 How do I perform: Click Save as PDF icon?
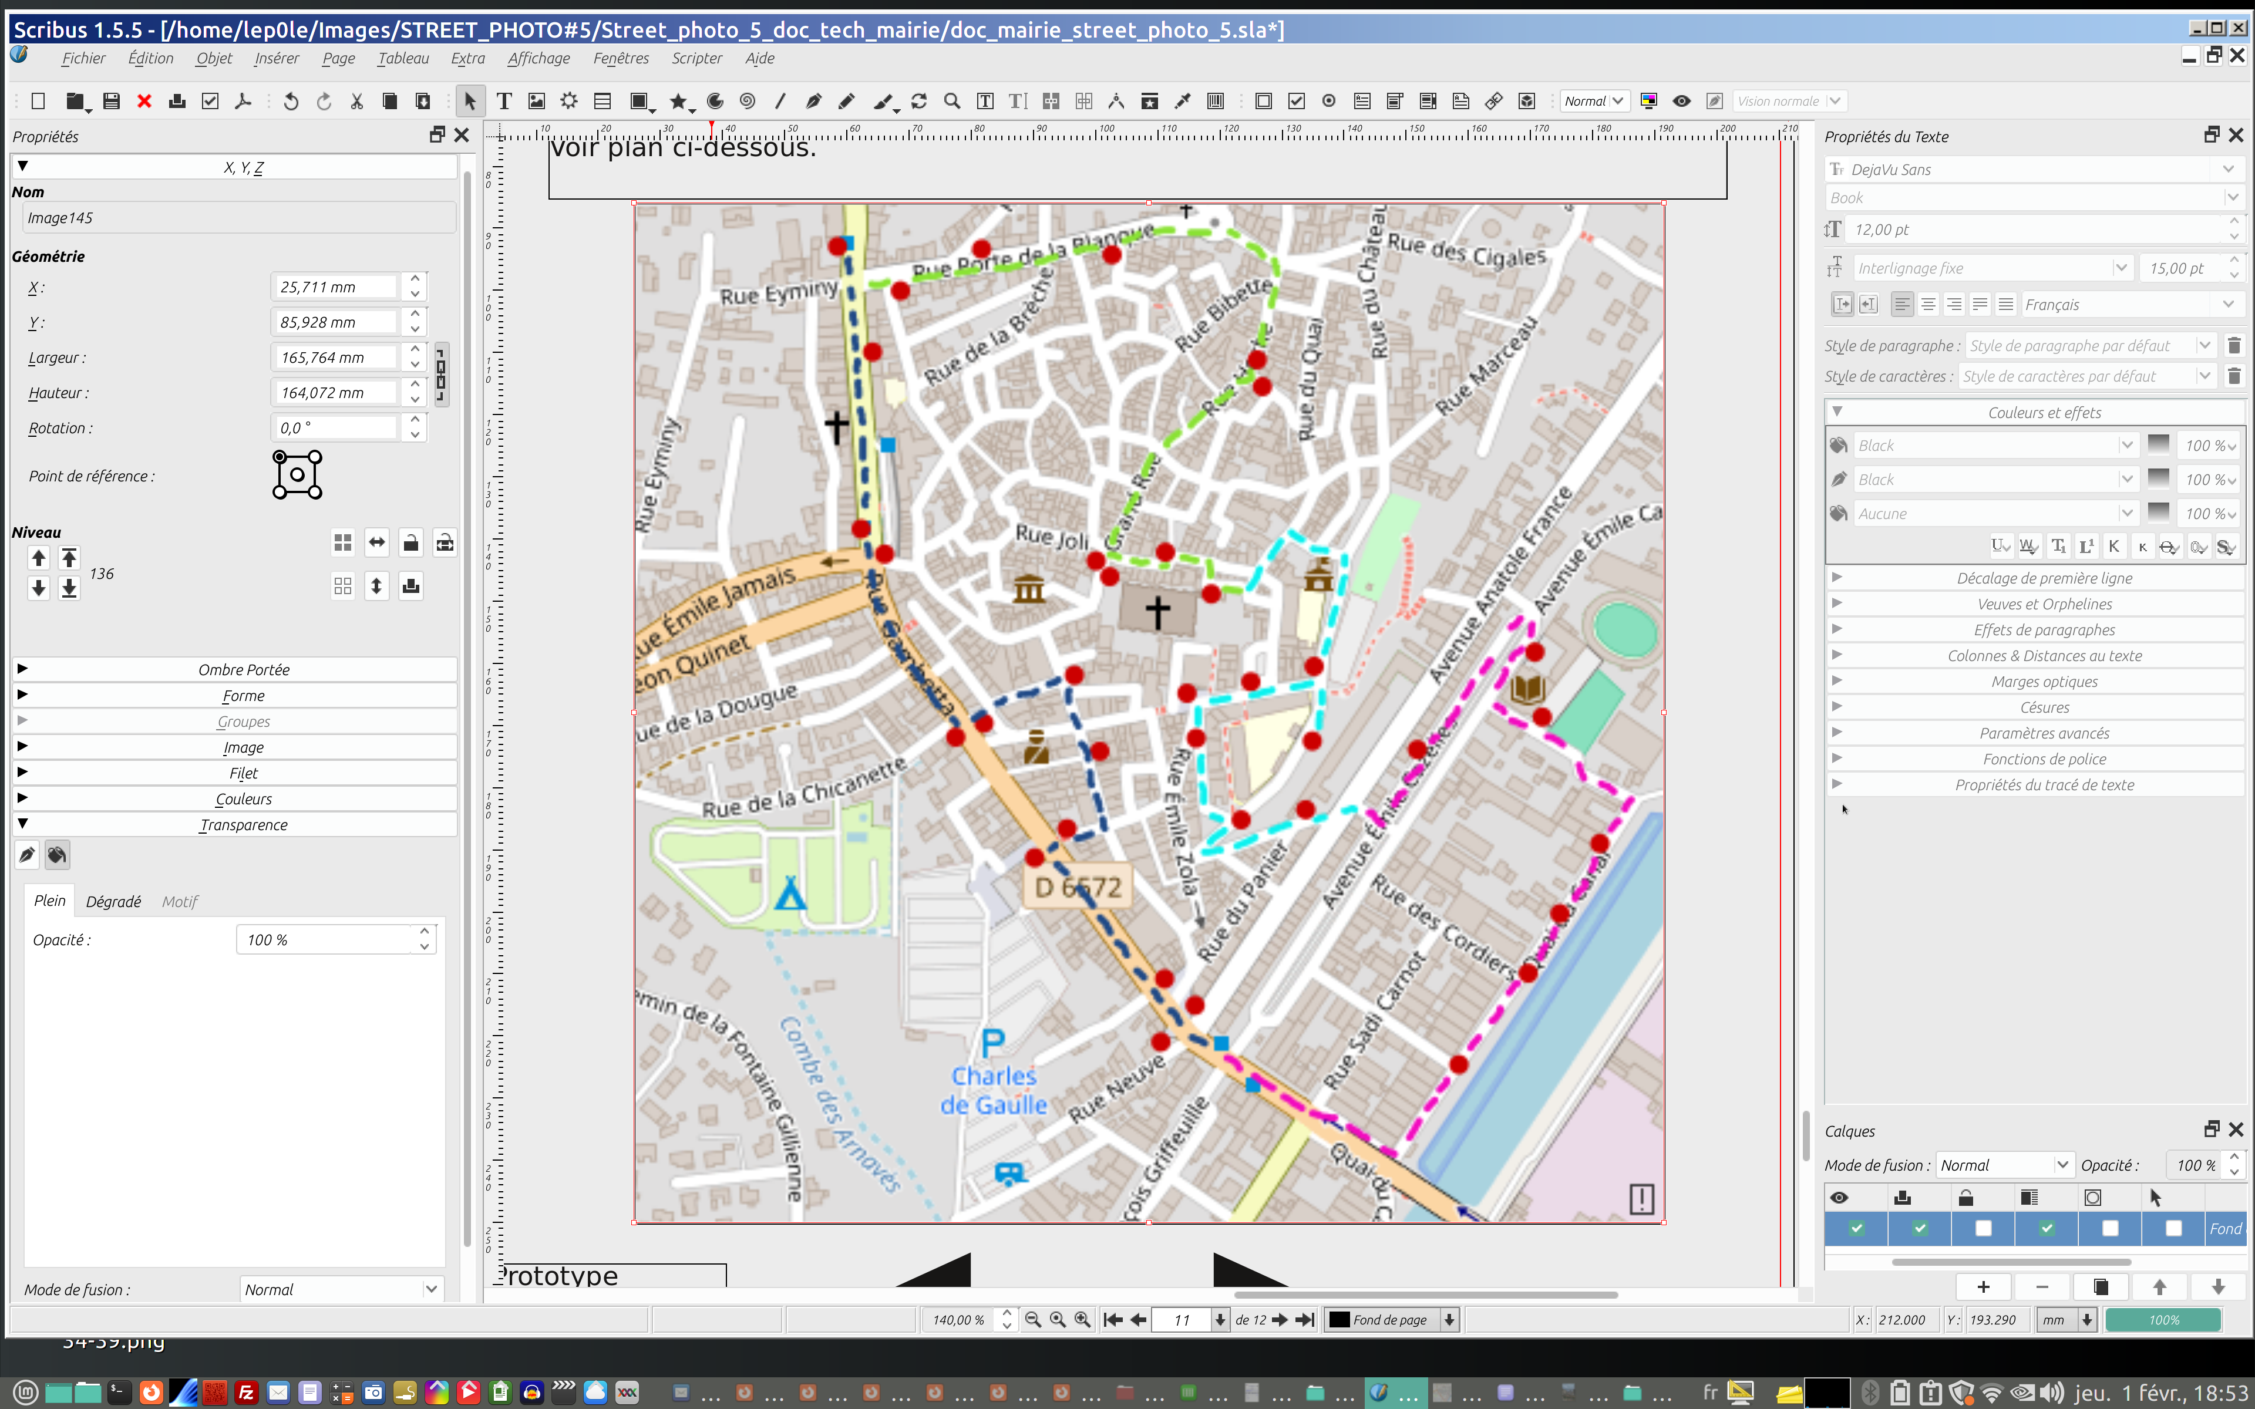pos(243,100)
